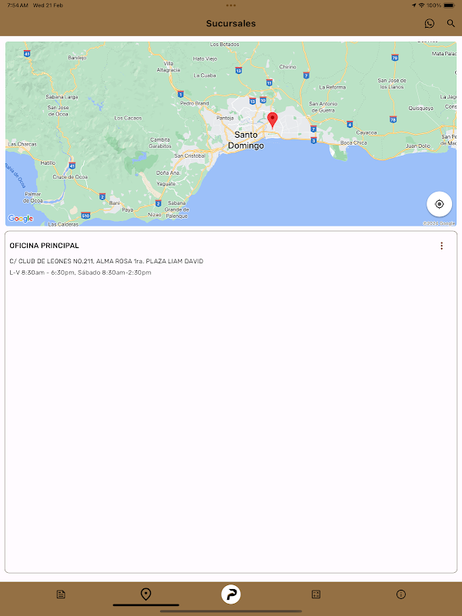The image size is (462, 616).
Task: Select the red map pin marker
Action: pyautogui.click(x=273, y=120)
